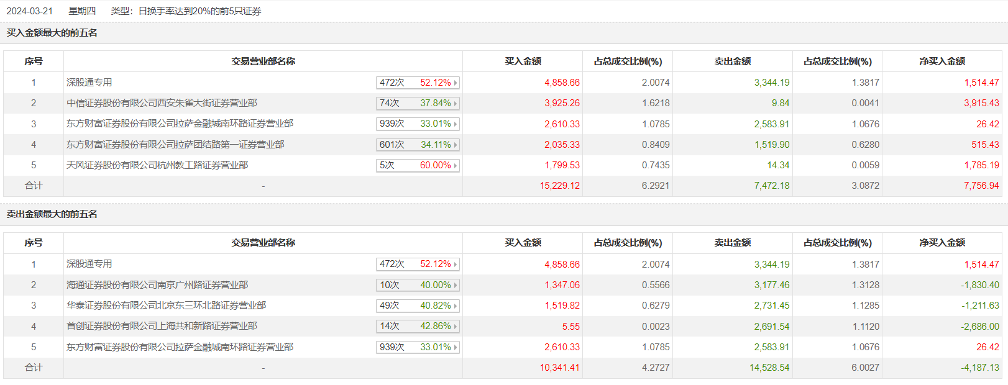Click 深股通专用 in the top buy table
1008x385 pixels.
[x=89, y=83]
